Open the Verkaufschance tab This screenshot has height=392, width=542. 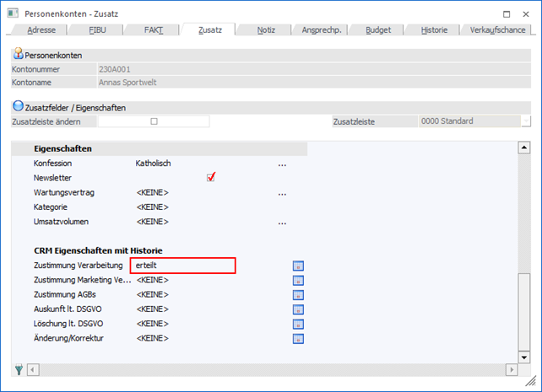click(x=497, y=30)
